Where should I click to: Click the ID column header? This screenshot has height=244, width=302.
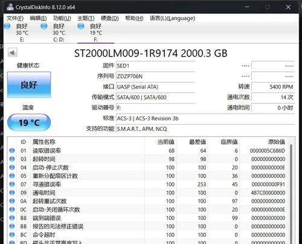[x=24, y=142]
